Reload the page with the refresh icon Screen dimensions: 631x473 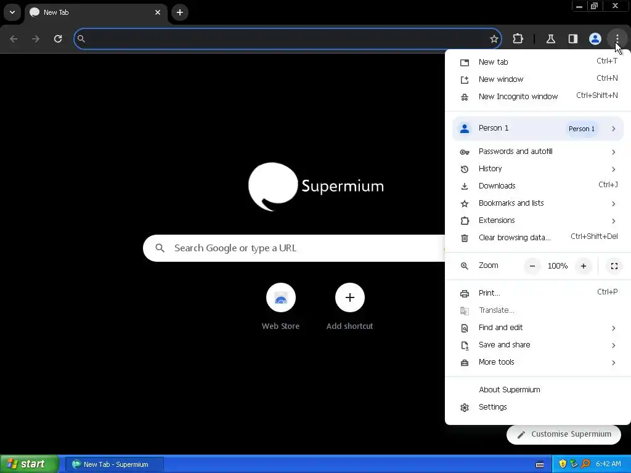(58, 39)
